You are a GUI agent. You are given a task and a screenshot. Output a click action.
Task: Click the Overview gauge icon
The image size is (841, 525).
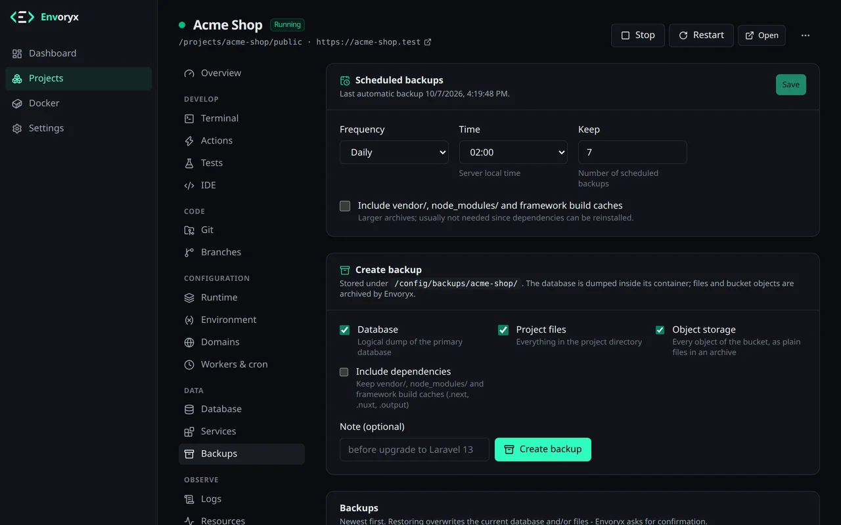coord(189,73)
